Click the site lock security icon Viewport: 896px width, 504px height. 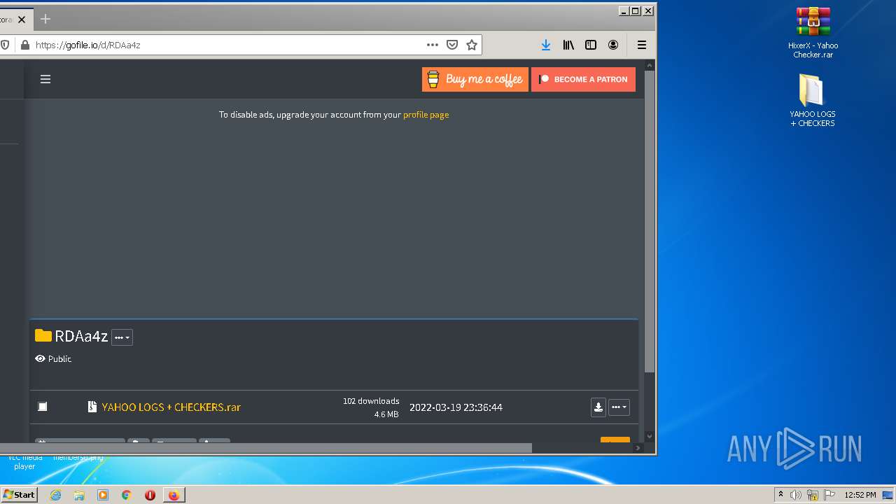tap(25, 45)
